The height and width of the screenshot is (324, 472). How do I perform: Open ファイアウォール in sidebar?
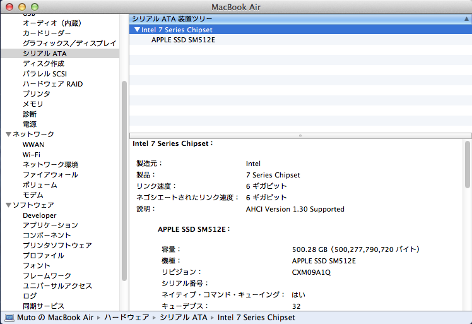(50, 175)
